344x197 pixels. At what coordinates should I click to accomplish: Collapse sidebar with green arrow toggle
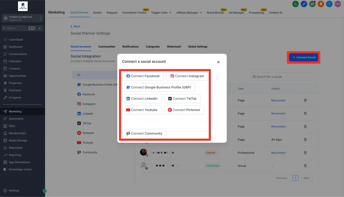[x=44, y=191]
